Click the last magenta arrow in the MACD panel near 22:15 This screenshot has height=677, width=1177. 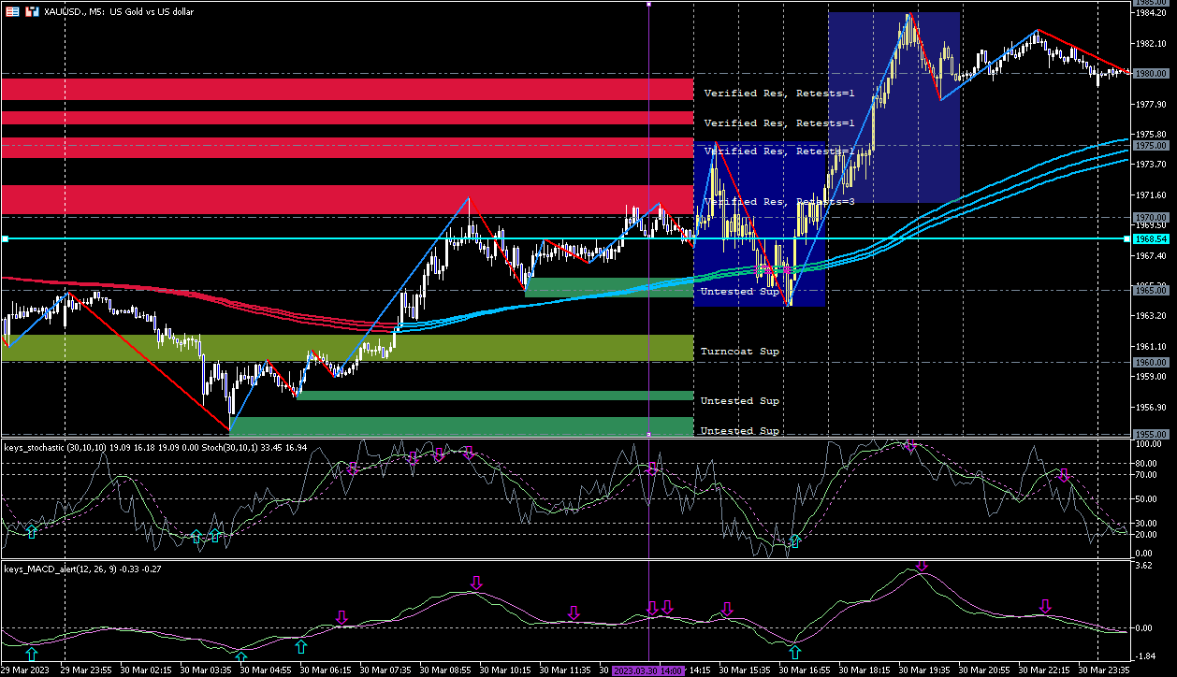[1045, 607]
